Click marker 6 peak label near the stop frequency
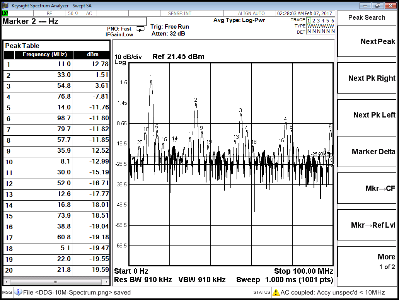The image size is (399, 300). pyautogui.click(x=330, y=126)
